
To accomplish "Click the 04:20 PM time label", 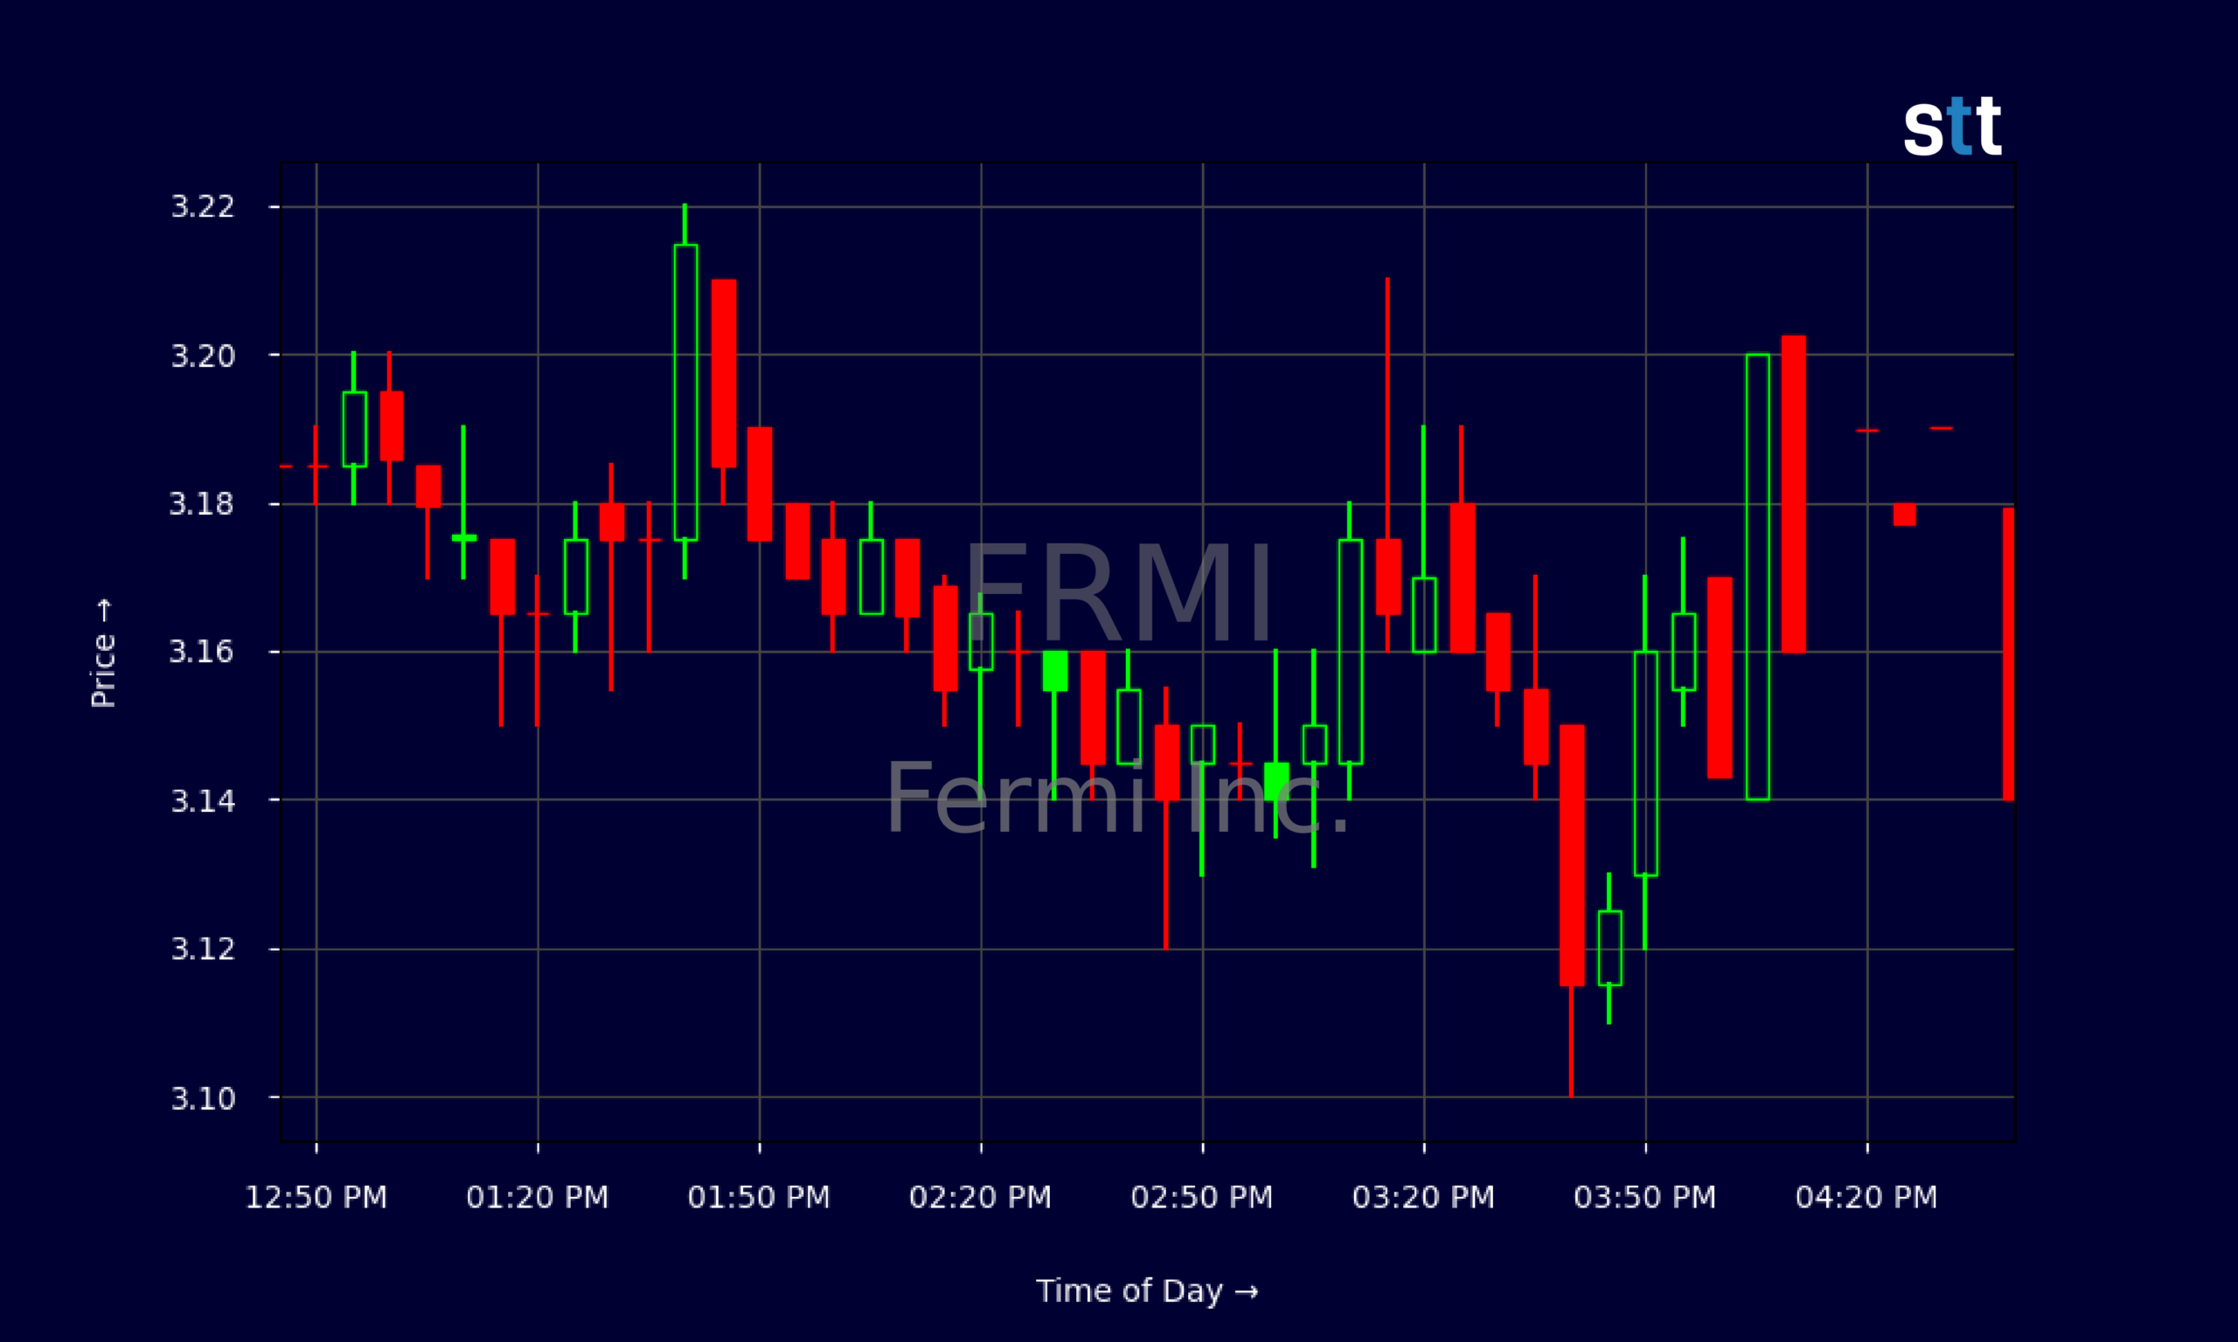I will (1867, 1197).
